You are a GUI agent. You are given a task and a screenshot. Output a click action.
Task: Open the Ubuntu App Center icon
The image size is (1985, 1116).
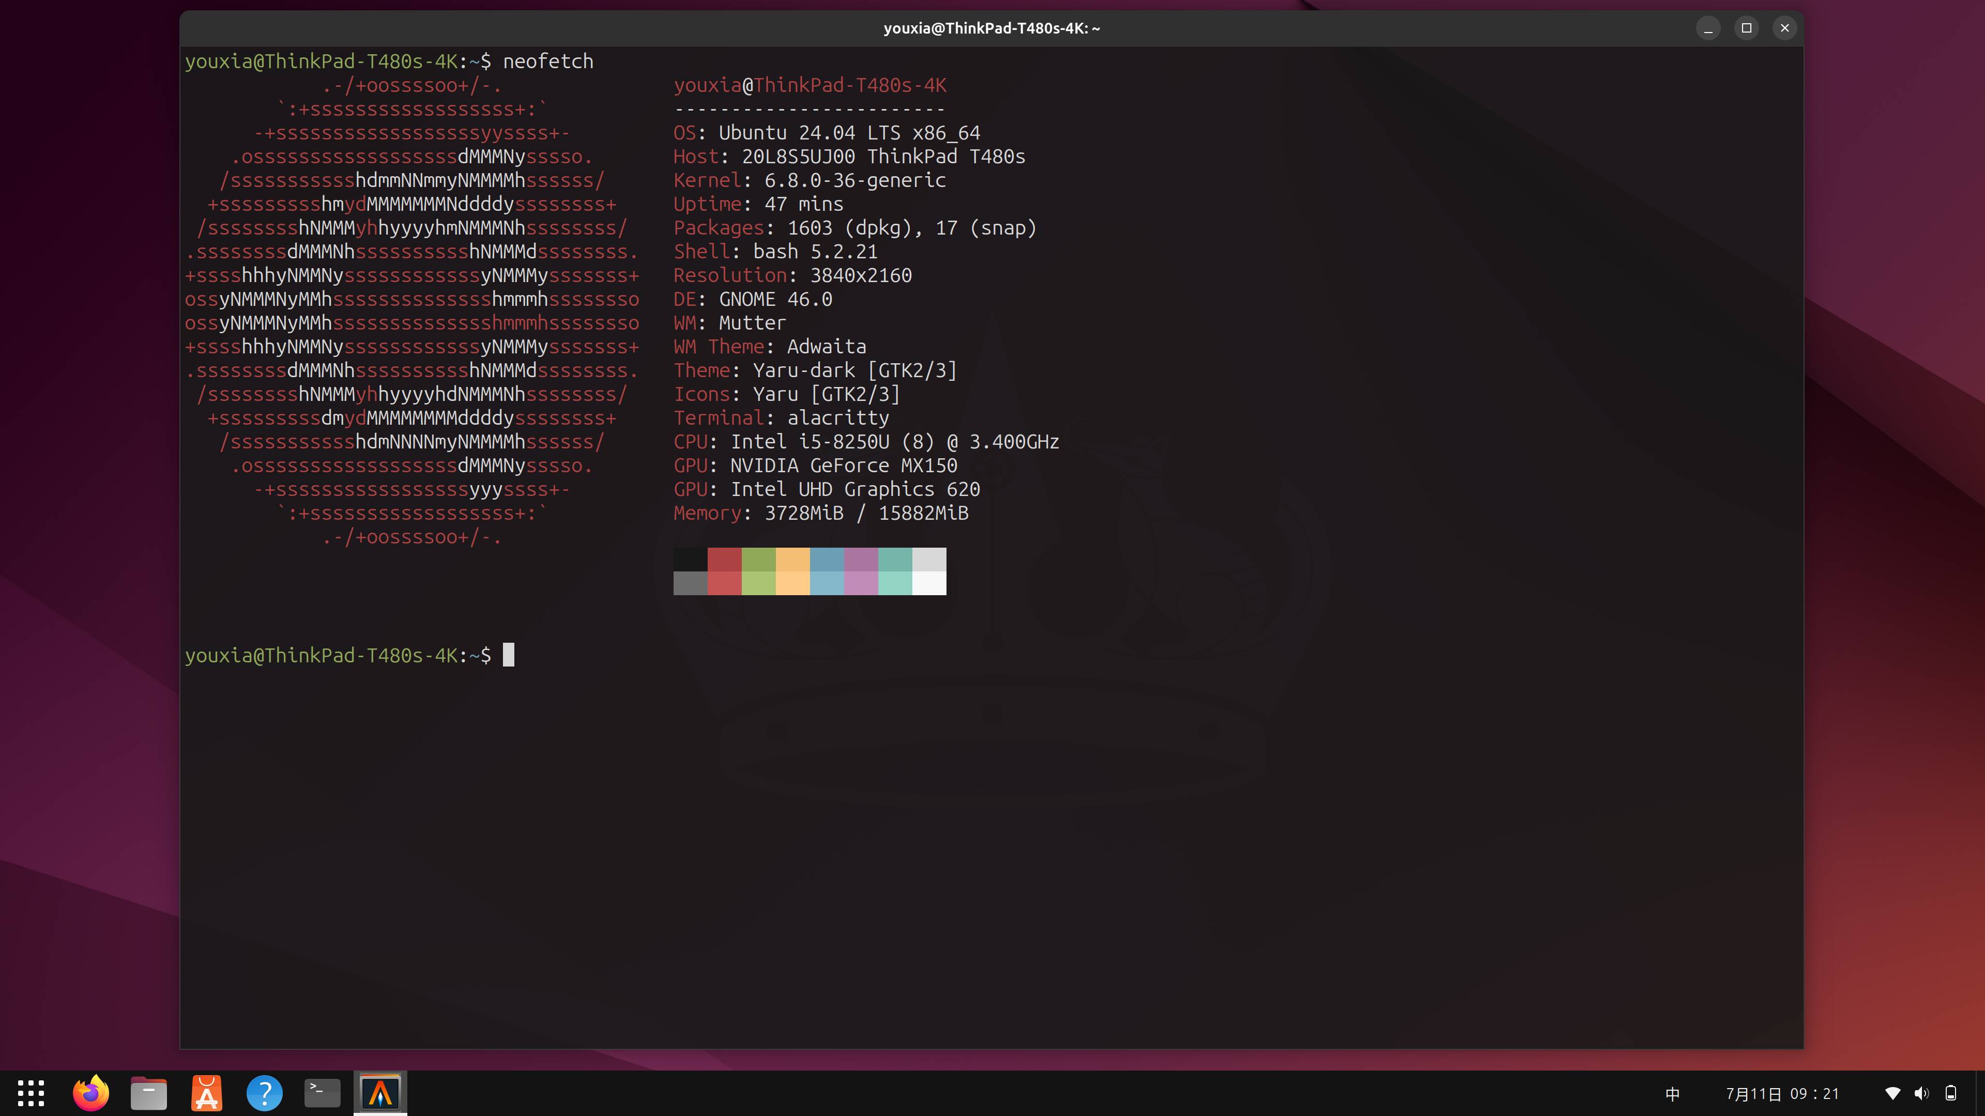(207, 1093)
